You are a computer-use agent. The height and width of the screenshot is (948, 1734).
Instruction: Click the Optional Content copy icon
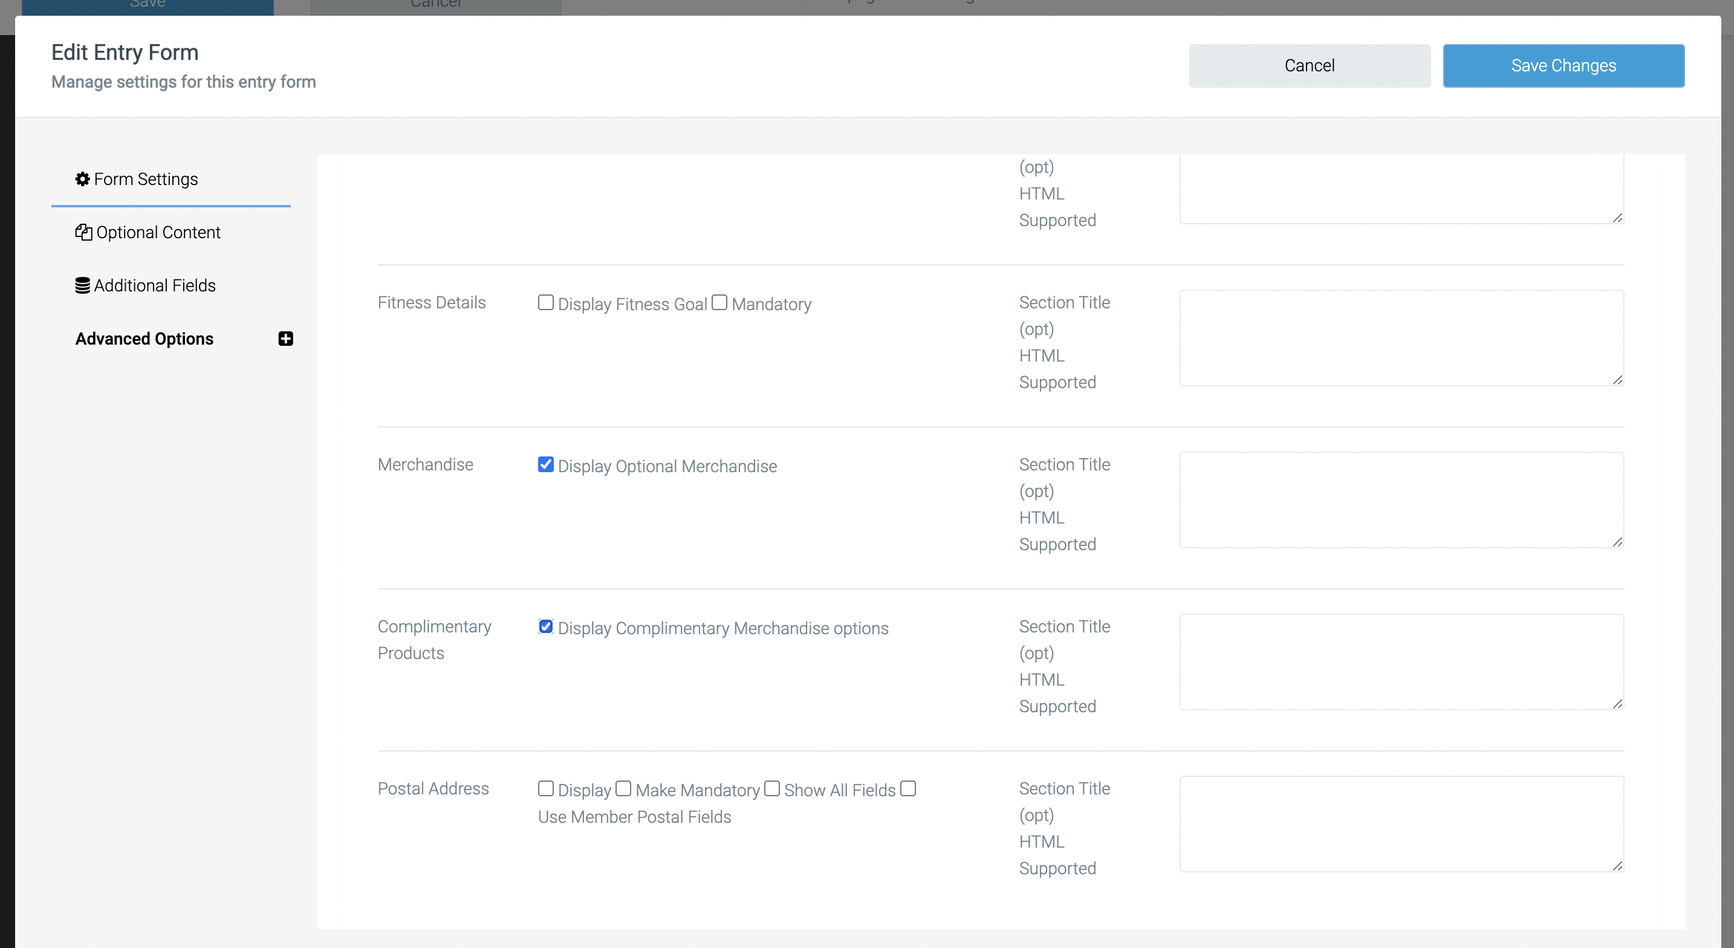tap(83, 232)
